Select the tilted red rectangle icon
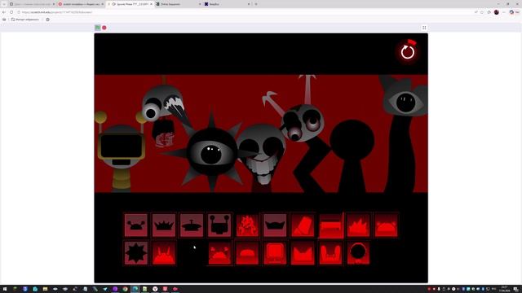This screenshot has width=522, height=293. pyautogui.click(x=303, y=225)
